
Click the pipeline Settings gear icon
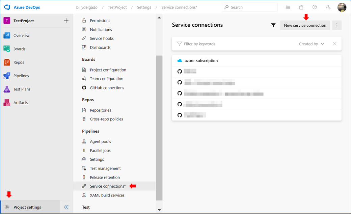pyautogui.click(x=84, y=159)
